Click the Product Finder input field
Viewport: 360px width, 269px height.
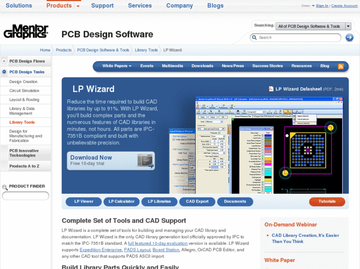[25, 196]
